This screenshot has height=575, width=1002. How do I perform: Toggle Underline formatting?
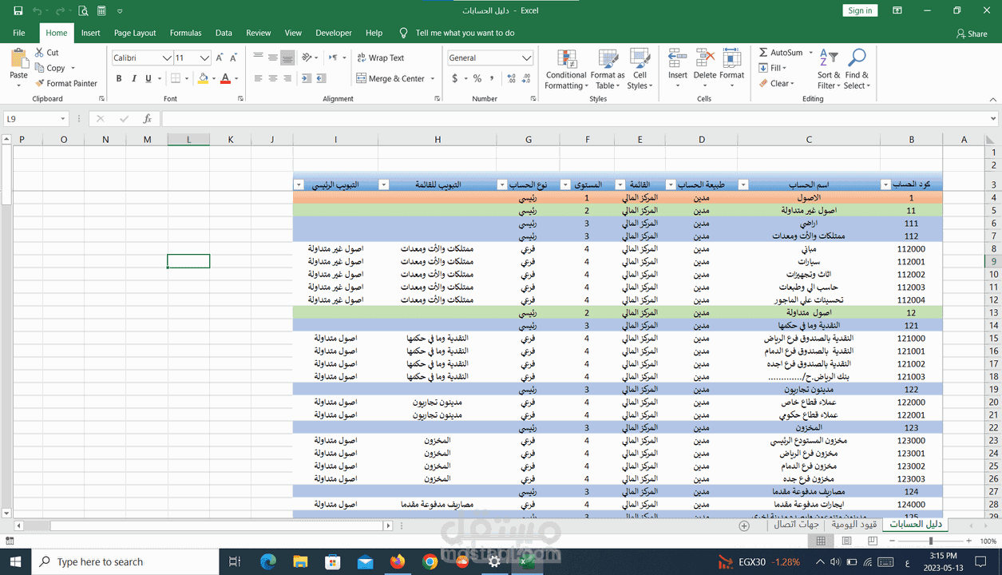tap(148, 78)
